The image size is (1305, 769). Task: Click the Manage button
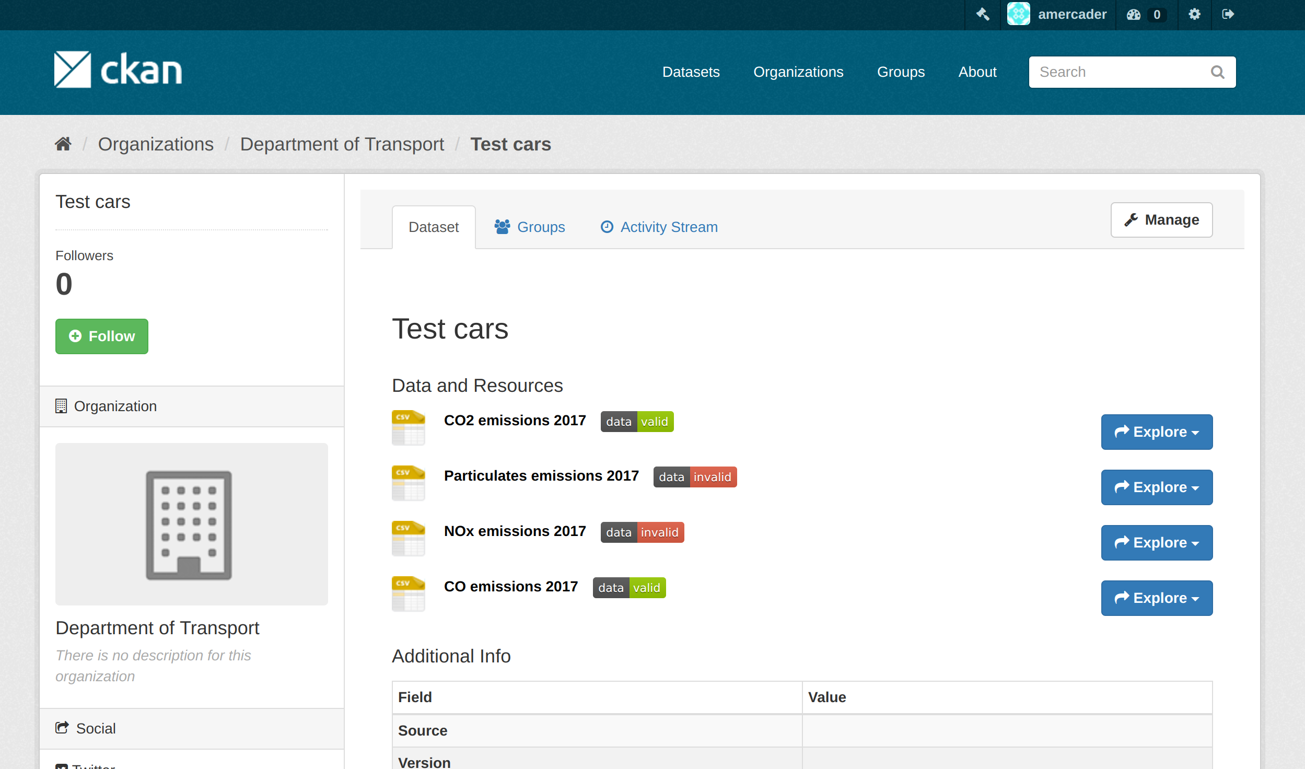click(1161, 219)
